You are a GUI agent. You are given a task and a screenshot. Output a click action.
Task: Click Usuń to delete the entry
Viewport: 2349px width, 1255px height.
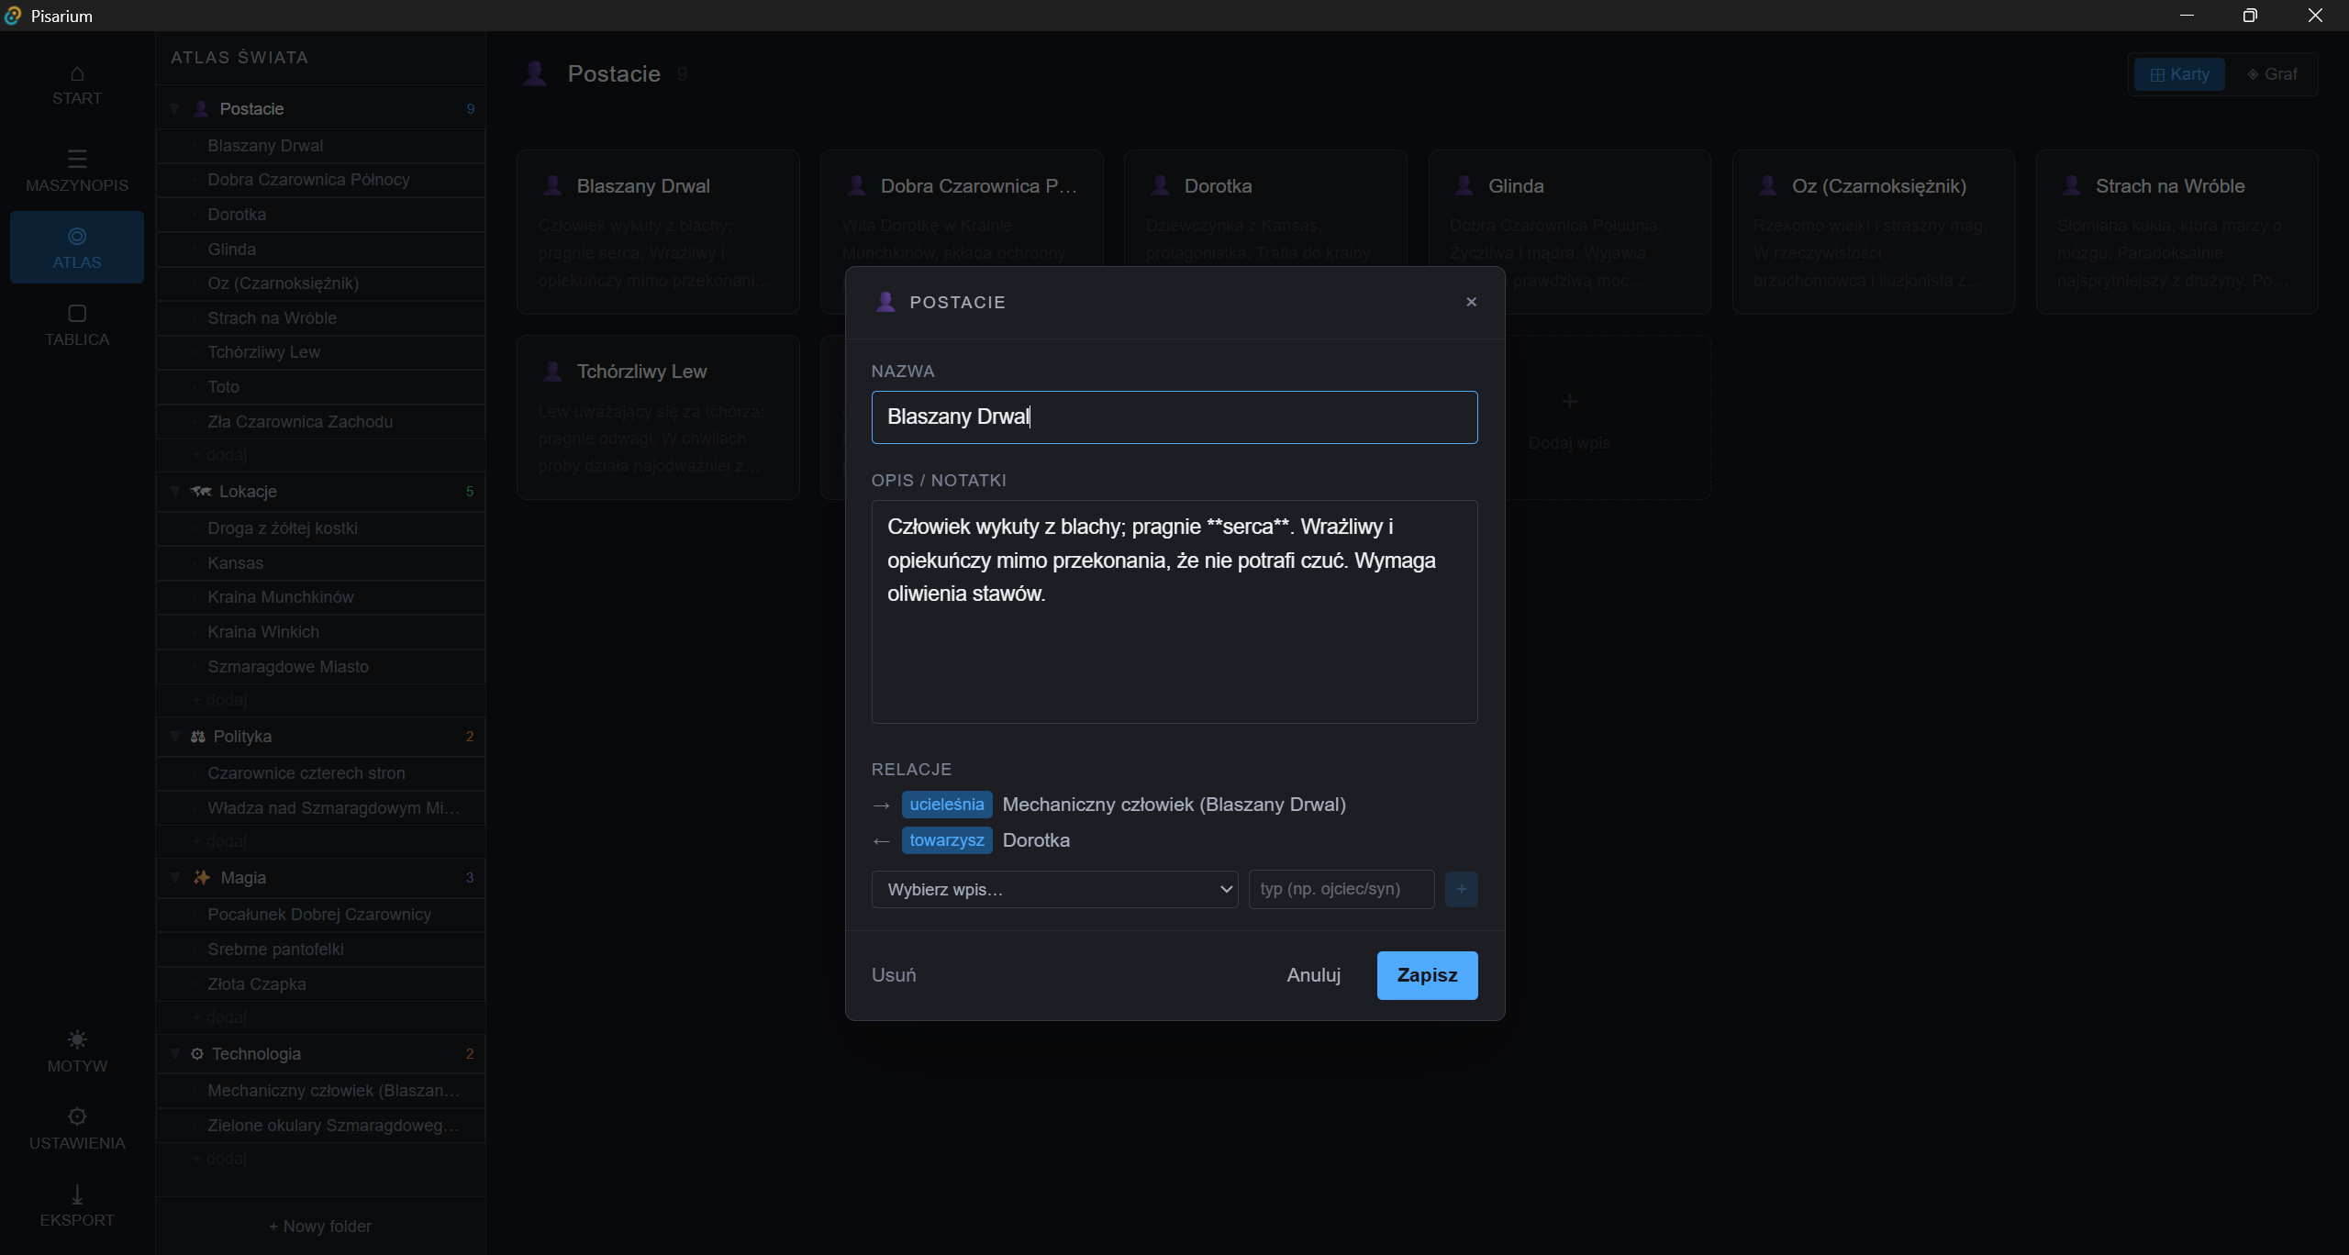894,975
